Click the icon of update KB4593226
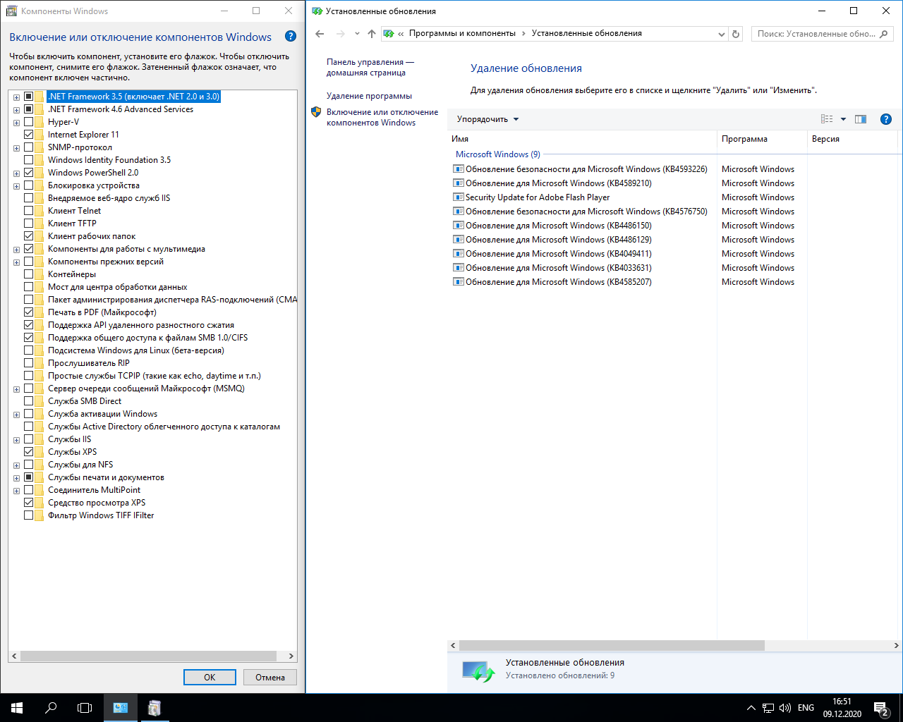Screen dimensions: 903x722 (x=459, y=169)
